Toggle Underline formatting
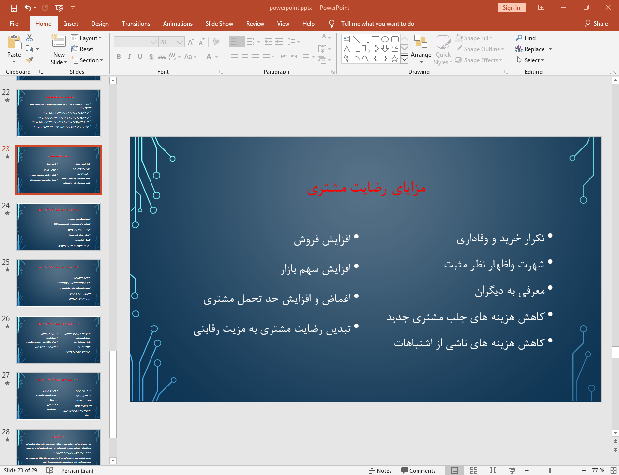Viewport: 619px width, 475px height. pyautogui.click(x=140, y=57)
